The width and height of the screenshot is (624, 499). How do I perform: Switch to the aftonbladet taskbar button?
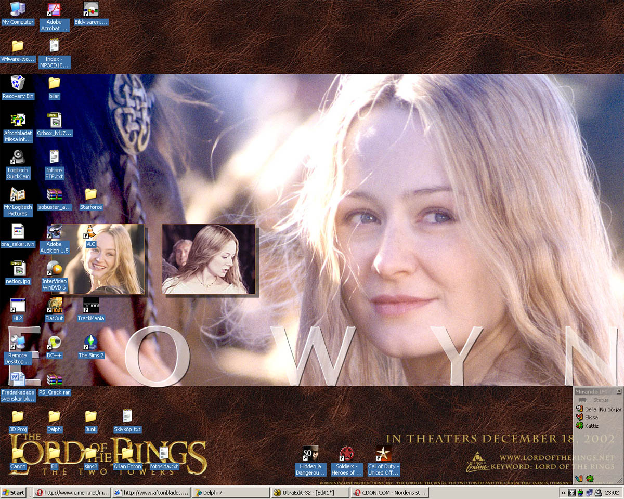152,492
